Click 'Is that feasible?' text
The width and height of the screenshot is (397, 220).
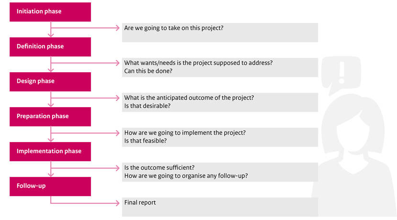145,141
